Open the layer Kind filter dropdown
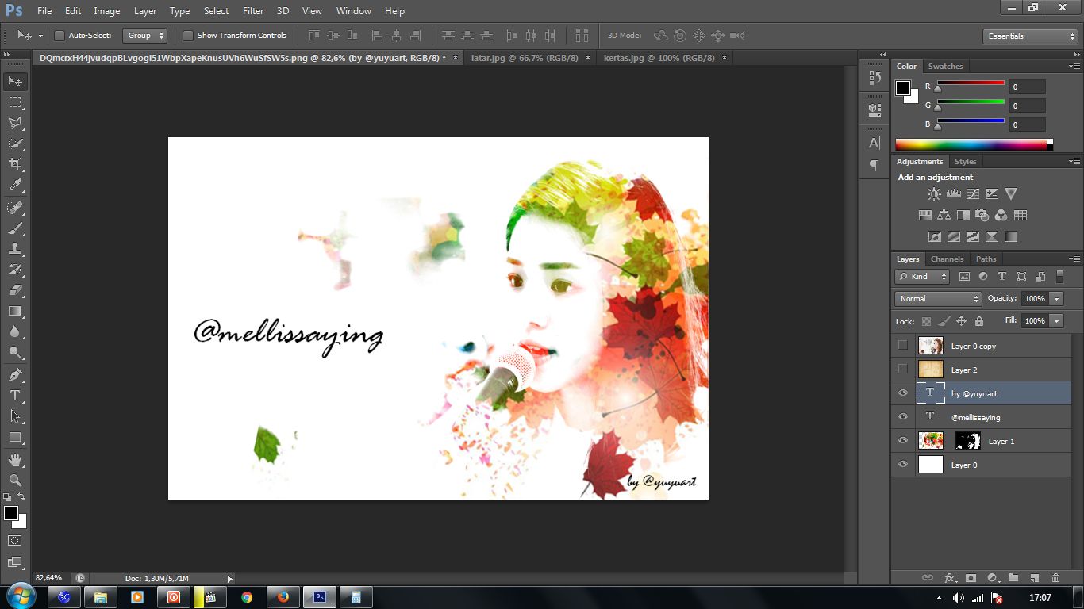 (922, 277)
